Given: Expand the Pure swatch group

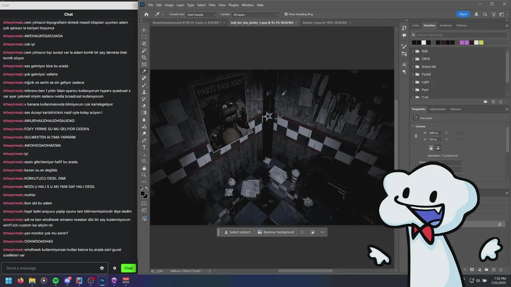Looking at the screenshot, I should point(413,90).
